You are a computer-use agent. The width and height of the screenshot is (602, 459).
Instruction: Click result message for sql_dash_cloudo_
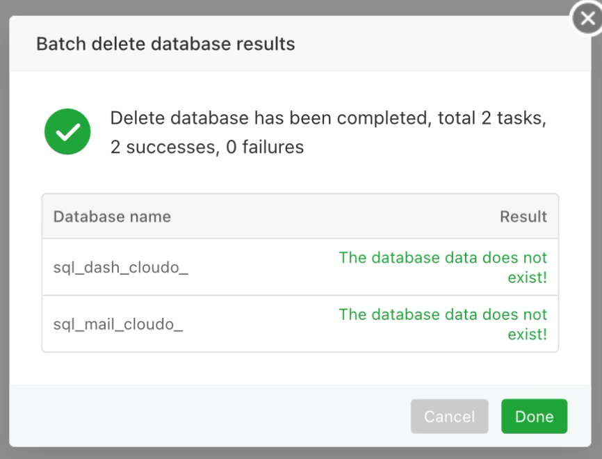(x=443, y=268)
